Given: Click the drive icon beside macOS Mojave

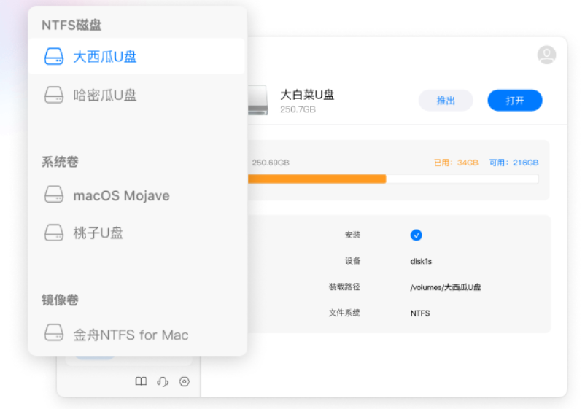Looking at the screenshot, I should pyautogui.click(x=54, y=195).
